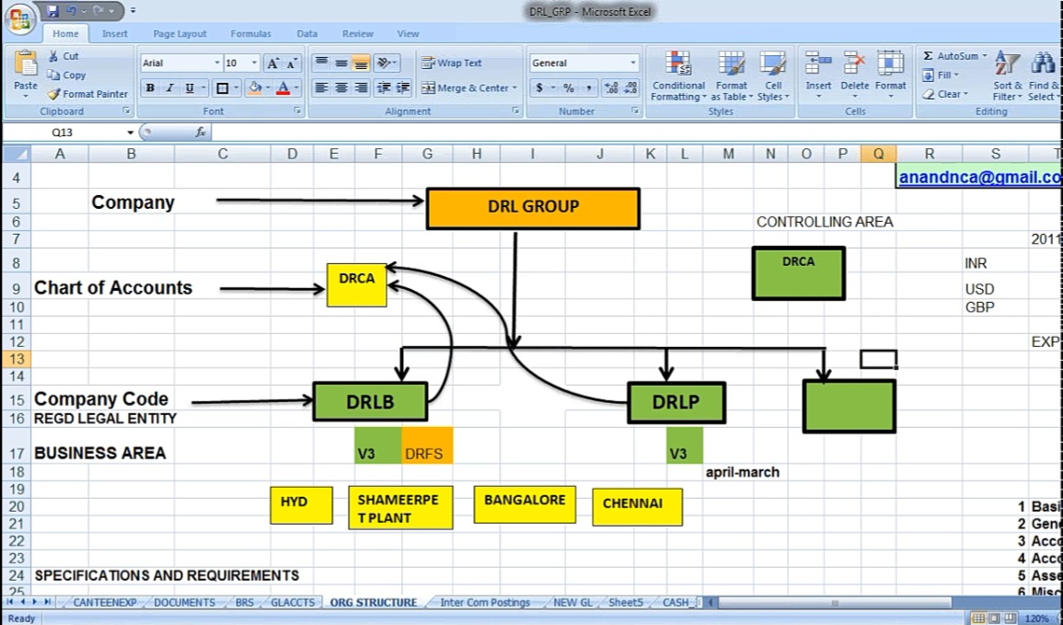Viewport: 1063px width, 625px height.
Task: Open text orientation options
Action: click(386, 63)
